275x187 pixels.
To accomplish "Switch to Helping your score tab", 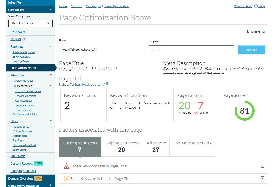I will [122, 147].
